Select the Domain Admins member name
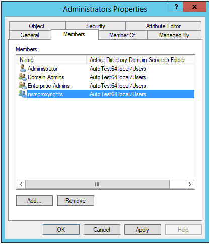The width and height of the screenshot is (211, 244). click(x=46, y=77)
